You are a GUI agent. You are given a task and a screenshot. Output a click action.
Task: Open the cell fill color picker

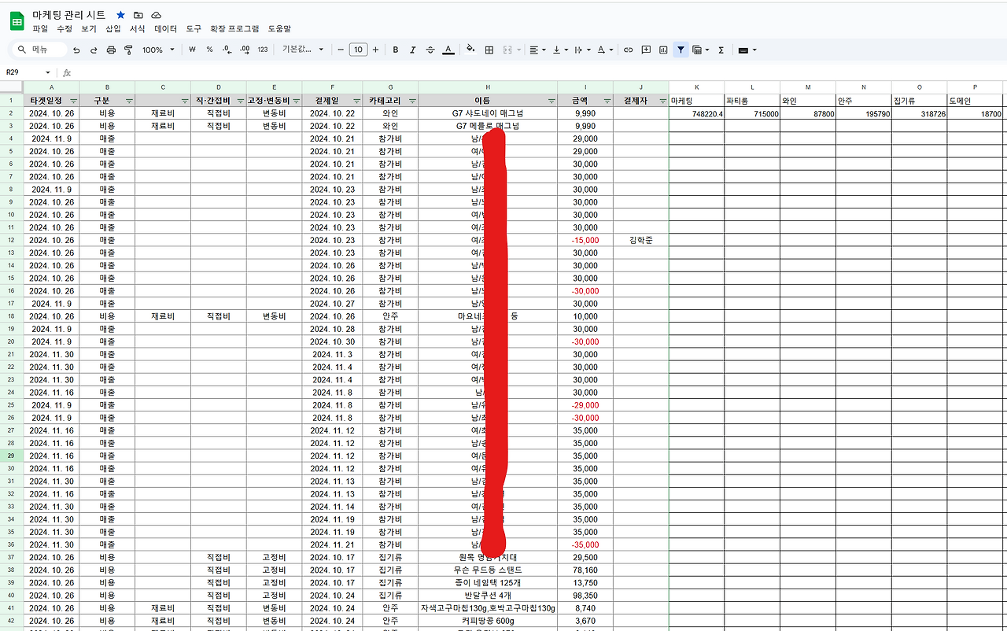(470, 50)
